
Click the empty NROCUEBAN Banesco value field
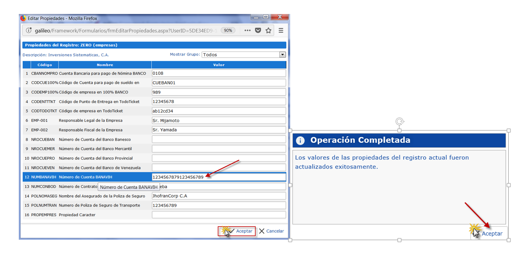(x=219, y=139)
